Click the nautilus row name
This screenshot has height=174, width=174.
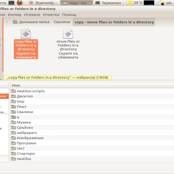coord(24,159)
